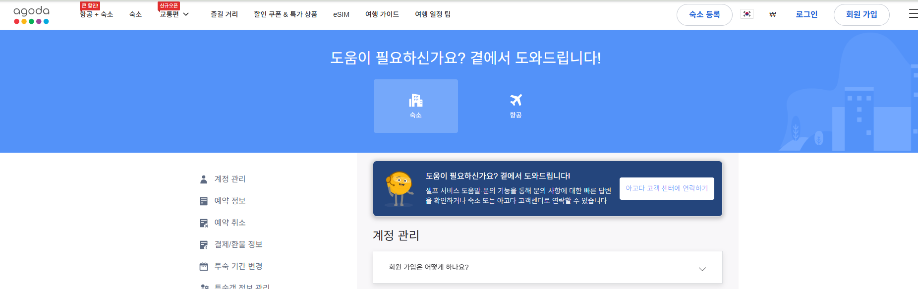Click the South Korea flag language icon

746,14
